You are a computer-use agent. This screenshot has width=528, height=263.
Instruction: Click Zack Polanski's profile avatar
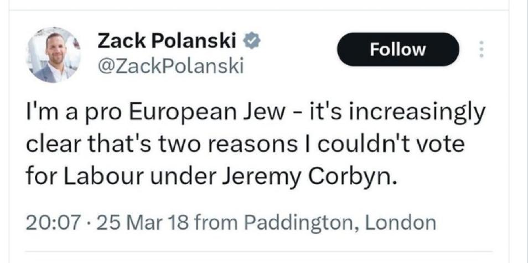[x=53, y=54]
